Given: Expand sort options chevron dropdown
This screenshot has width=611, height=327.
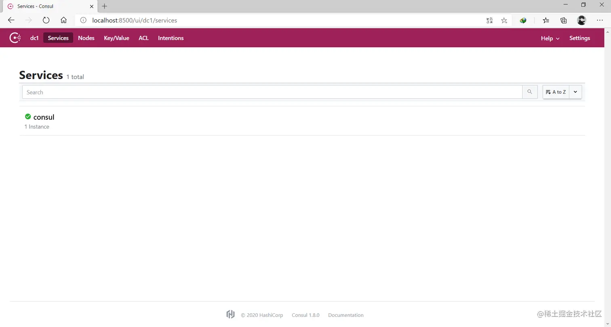Looking at the screenshot, I should pyautogui.click(x=575, y=92).
